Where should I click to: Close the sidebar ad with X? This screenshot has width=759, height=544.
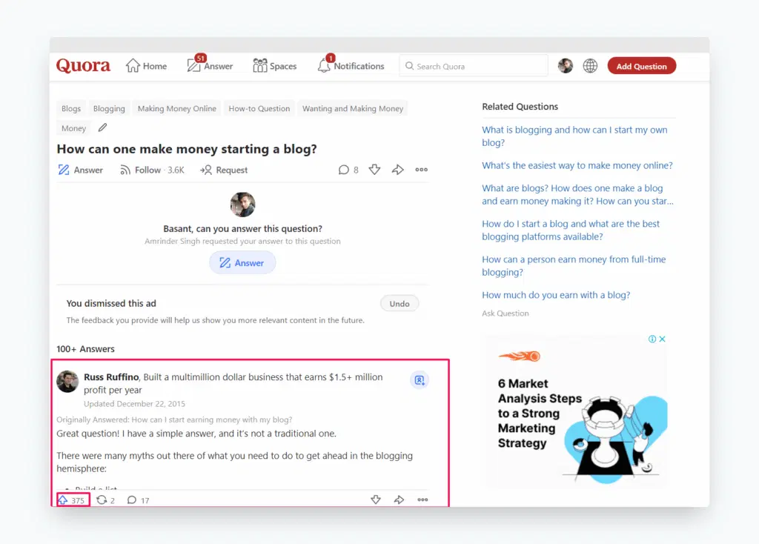click(662, 339)
